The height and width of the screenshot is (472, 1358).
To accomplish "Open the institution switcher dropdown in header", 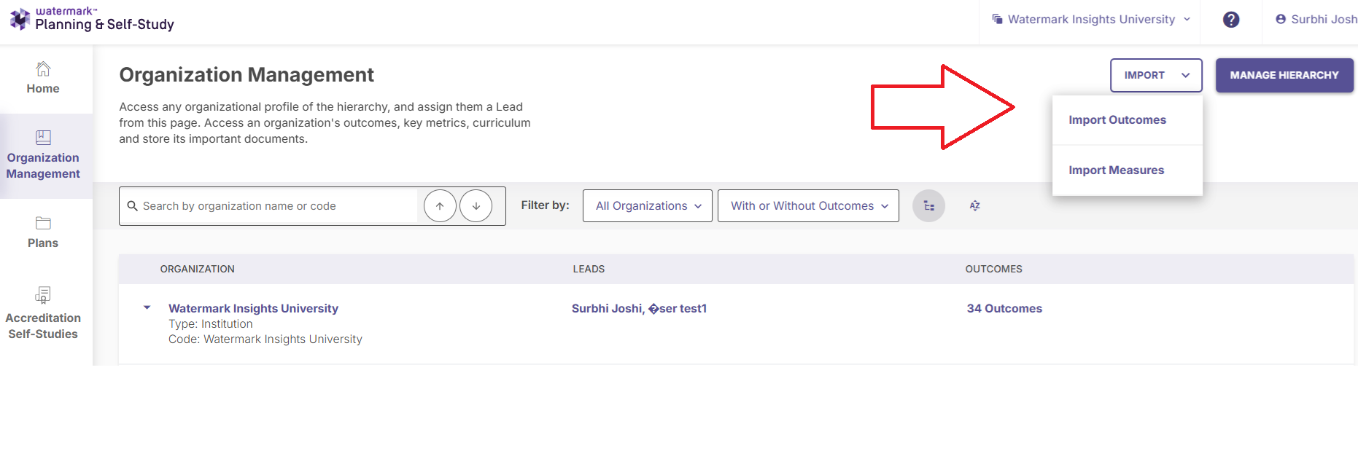I will [1091, 20].
